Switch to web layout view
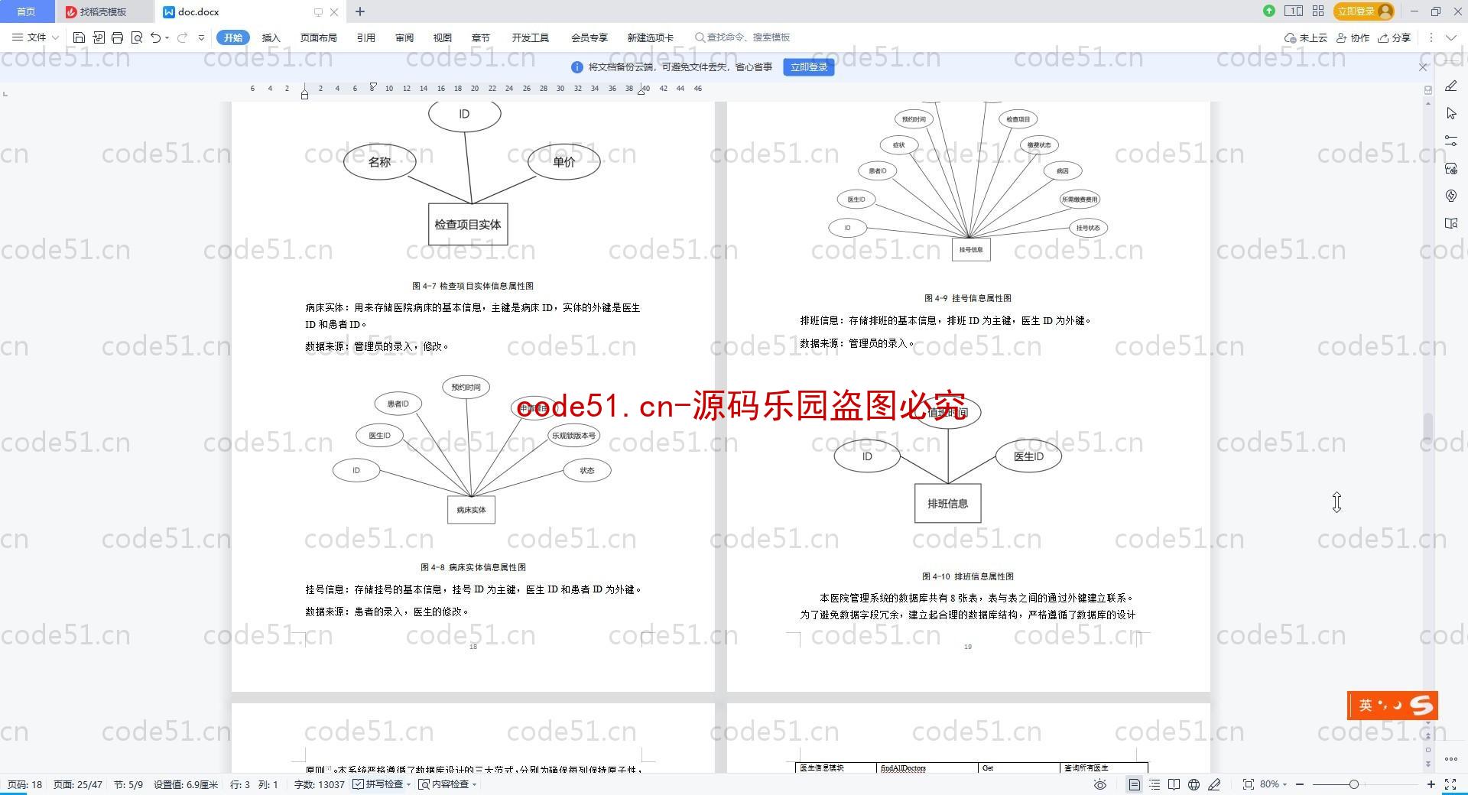This screenshot has height=795, width=1468. tap(1194, 784)
